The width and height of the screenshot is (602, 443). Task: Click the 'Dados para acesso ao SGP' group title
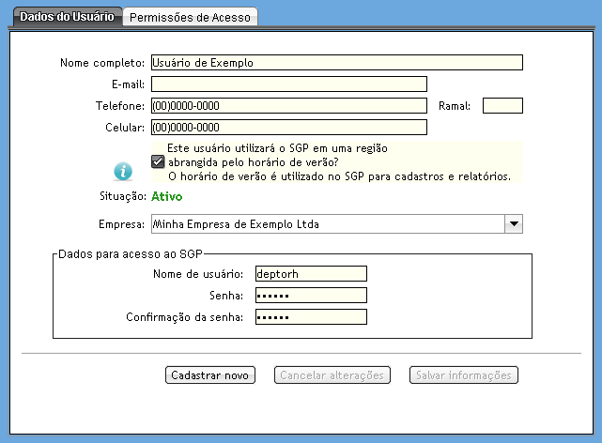pos(131,253)
